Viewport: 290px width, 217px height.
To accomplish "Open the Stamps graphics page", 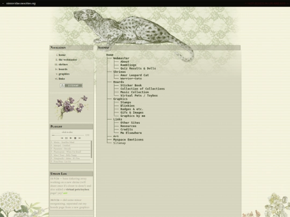I will (126, 102).
